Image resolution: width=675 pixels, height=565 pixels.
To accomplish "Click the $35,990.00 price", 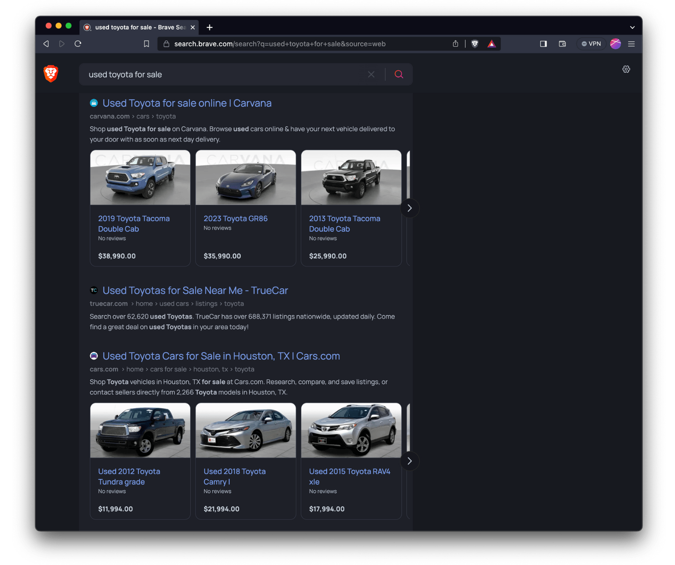I will (x=222, y=256).
